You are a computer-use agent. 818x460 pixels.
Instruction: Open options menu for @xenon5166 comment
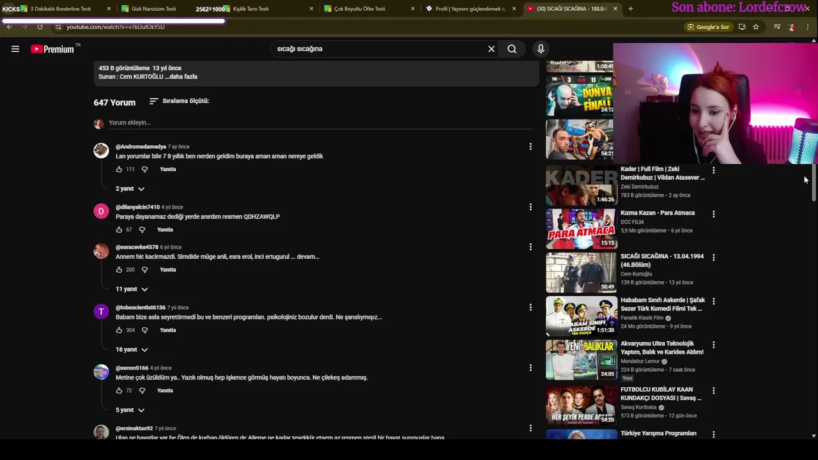tap(530, 368)
